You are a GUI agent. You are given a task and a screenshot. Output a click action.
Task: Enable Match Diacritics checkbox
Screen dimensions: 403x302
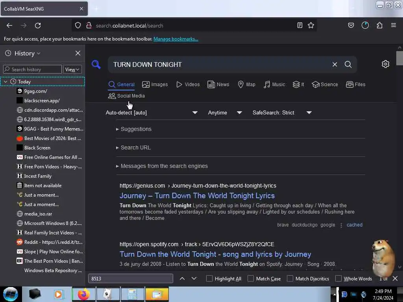click(x=290, y=279)
